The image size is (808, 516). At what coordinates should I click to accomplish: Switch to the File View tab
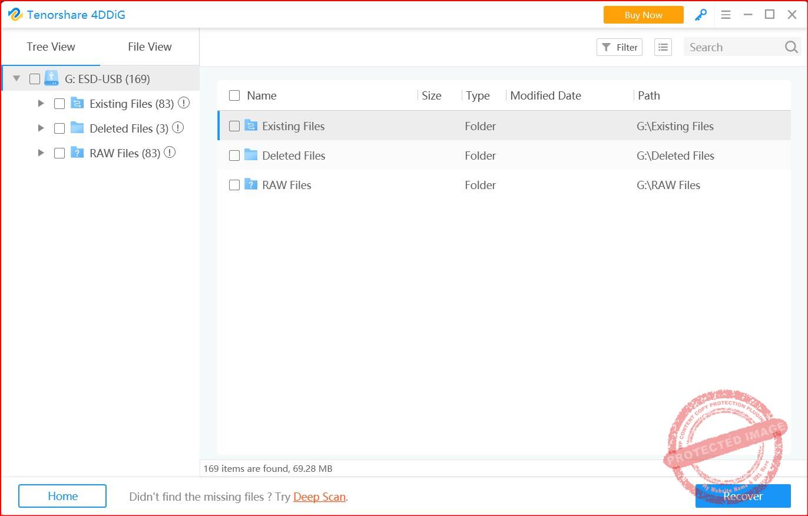point(149,47)
